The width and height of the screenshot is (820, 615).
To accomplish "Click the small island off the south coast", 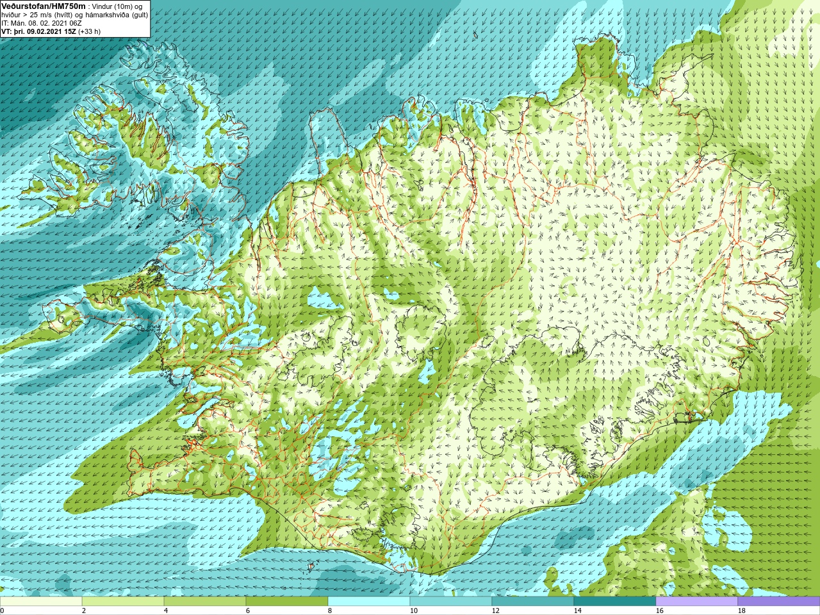I will pyautogui.click(x=312, y=567).
